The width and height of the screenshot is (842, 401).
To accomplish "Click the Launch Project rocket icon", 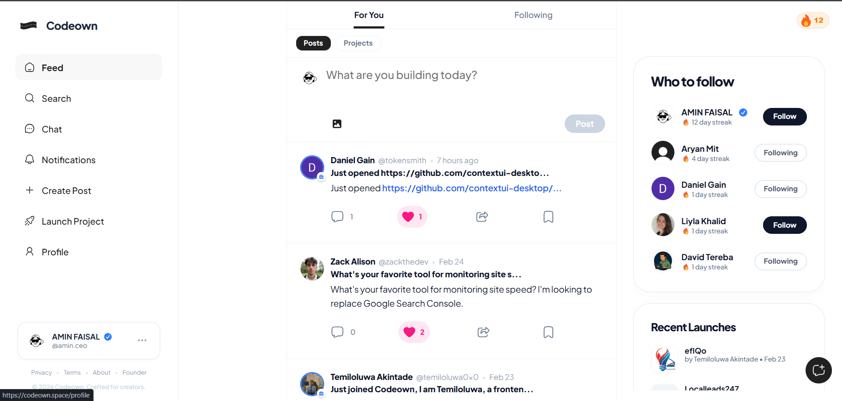I will tap(29, 221).
